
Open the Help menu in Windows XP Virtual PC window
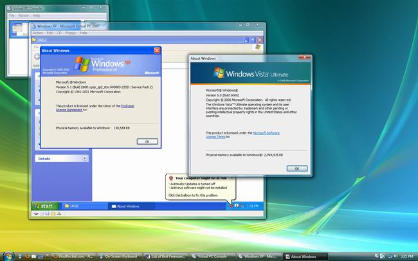tap(84, 33)
